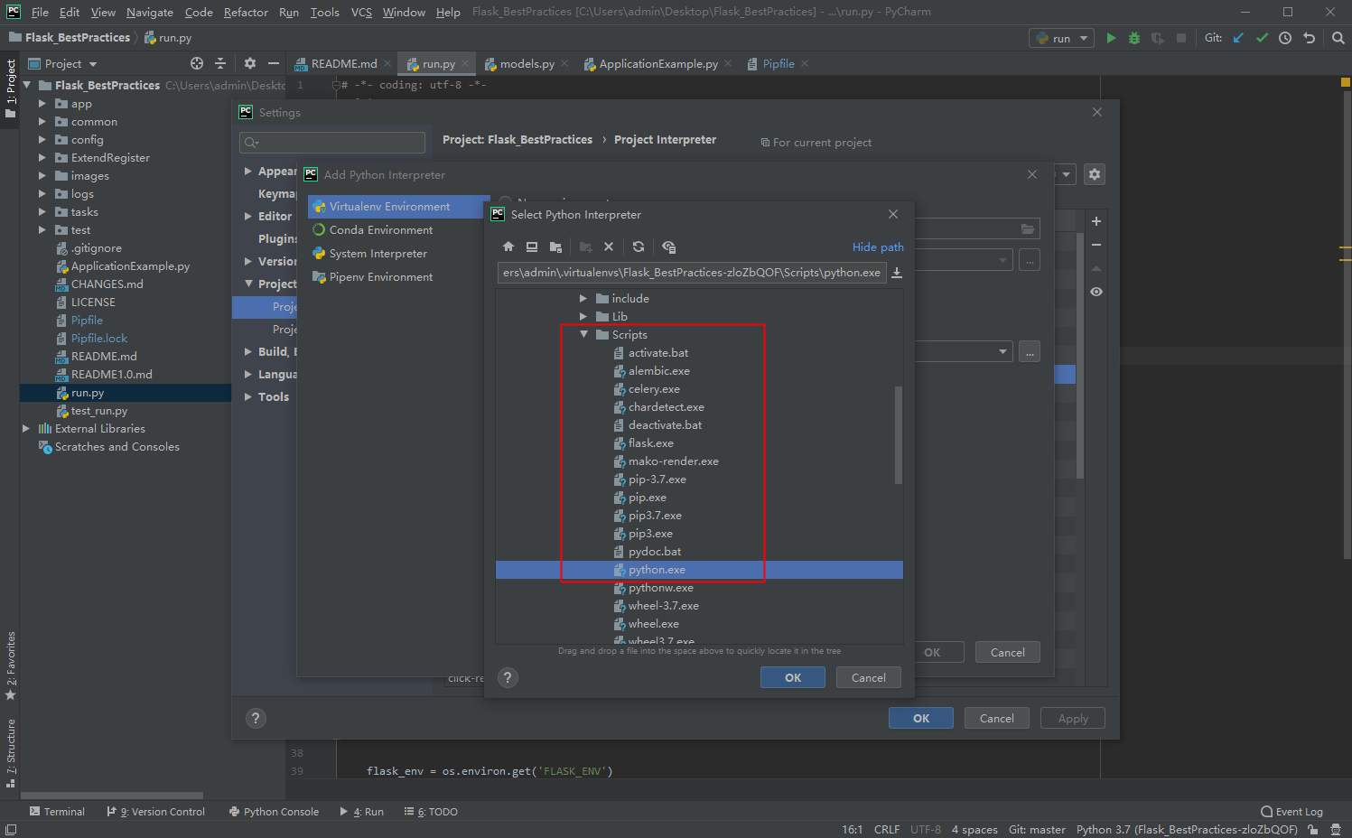This screenshot has height=838, width=1352.
Task: Open the VCS menu
Action: (x=361, y=12)
